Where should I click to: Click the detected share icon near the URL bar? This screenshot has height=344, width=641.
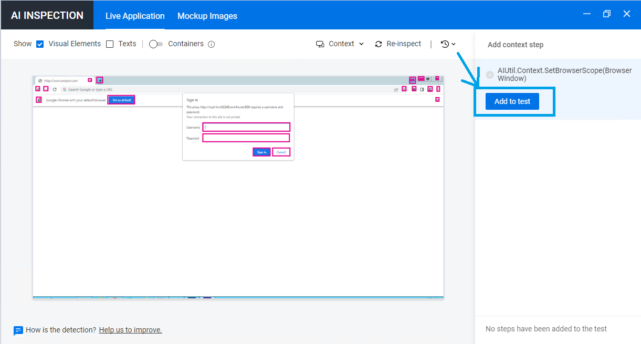[396, 89]
